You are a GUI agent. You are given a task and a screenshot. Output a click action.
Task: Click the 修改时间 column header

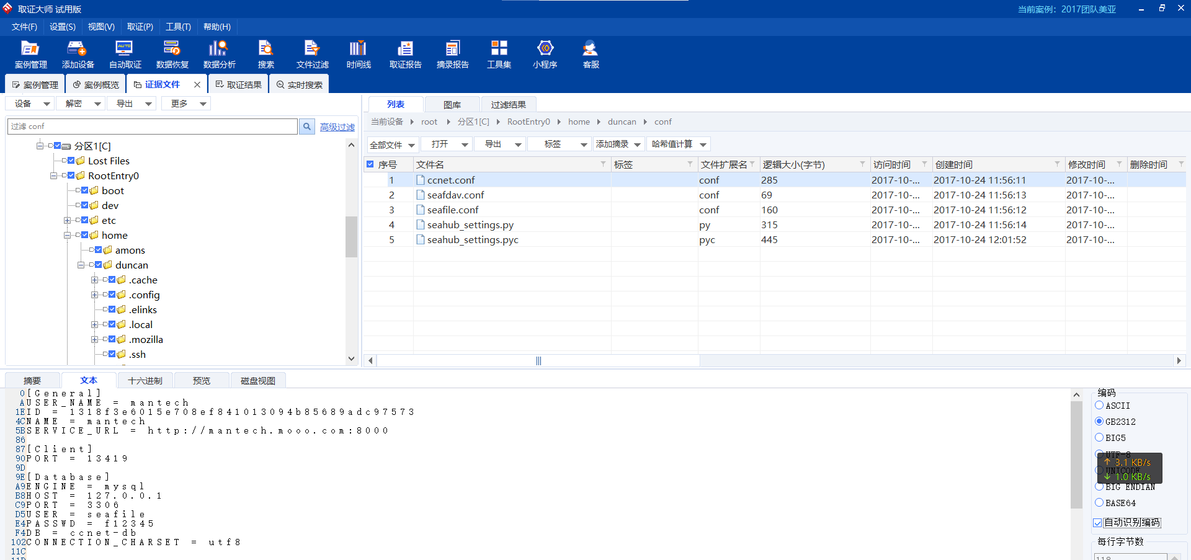point(1095,164)
